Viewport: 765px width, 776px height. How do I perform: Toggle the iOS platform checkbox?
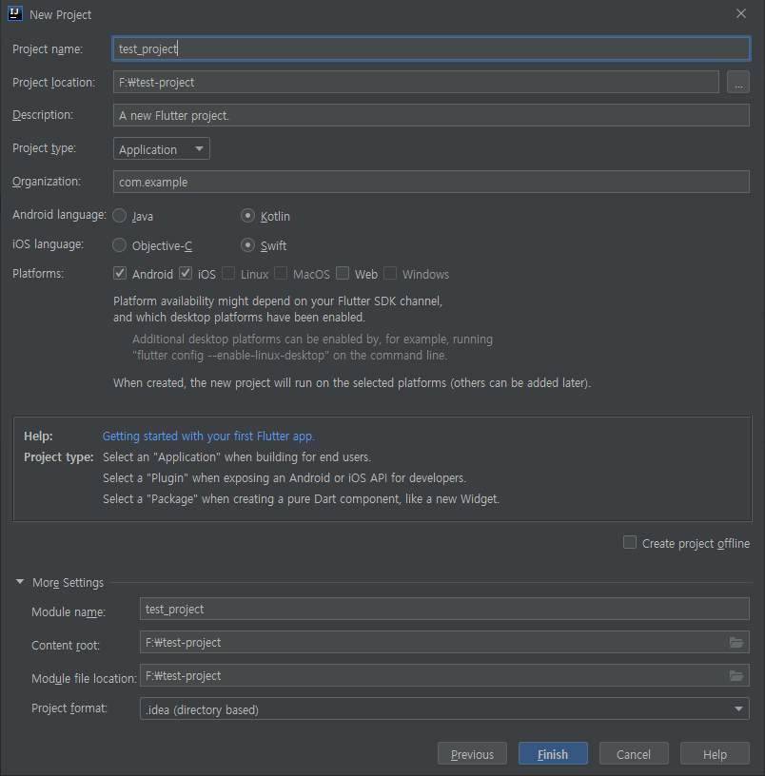click(186, 273)
